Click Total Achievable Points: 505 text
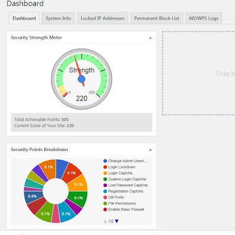Screen dimensions: 235x235 pyautogui.click(x=41, y=119)
